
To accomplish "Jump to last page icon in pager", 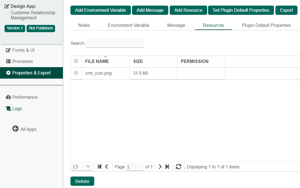I will 167,167.
